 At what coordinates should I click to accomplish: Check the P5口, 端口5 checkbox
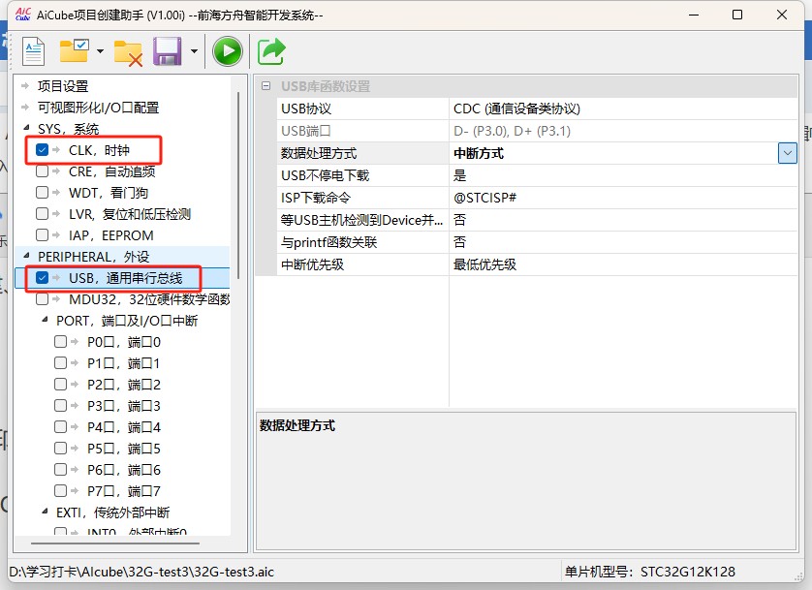point(61,449)
